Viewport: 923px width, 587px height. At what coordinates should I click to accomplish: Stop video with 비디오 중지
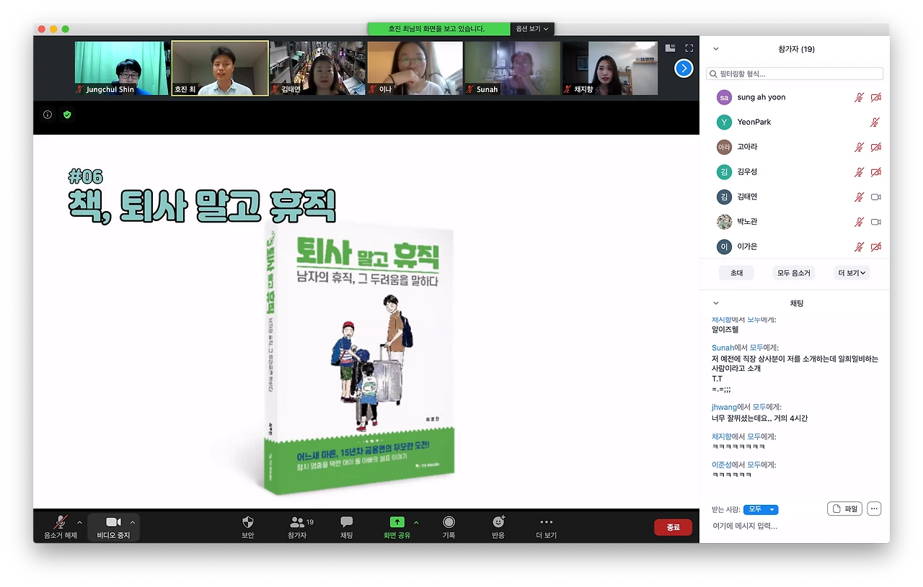click(113, 527)
